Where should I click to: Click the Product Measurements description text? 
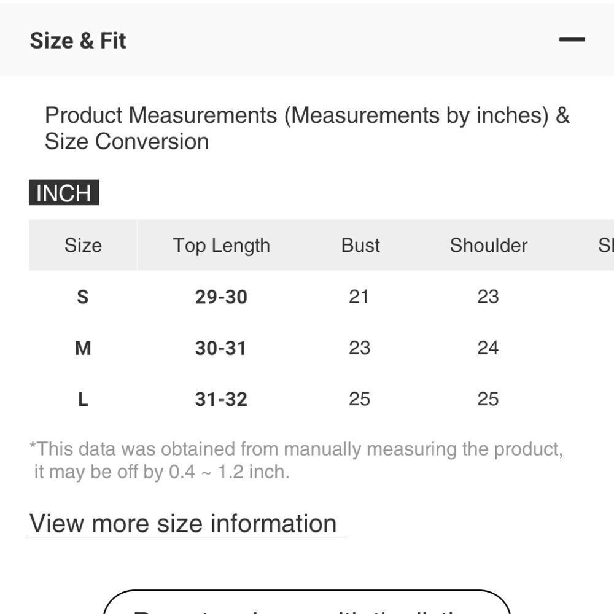click(x=307, y=128)
